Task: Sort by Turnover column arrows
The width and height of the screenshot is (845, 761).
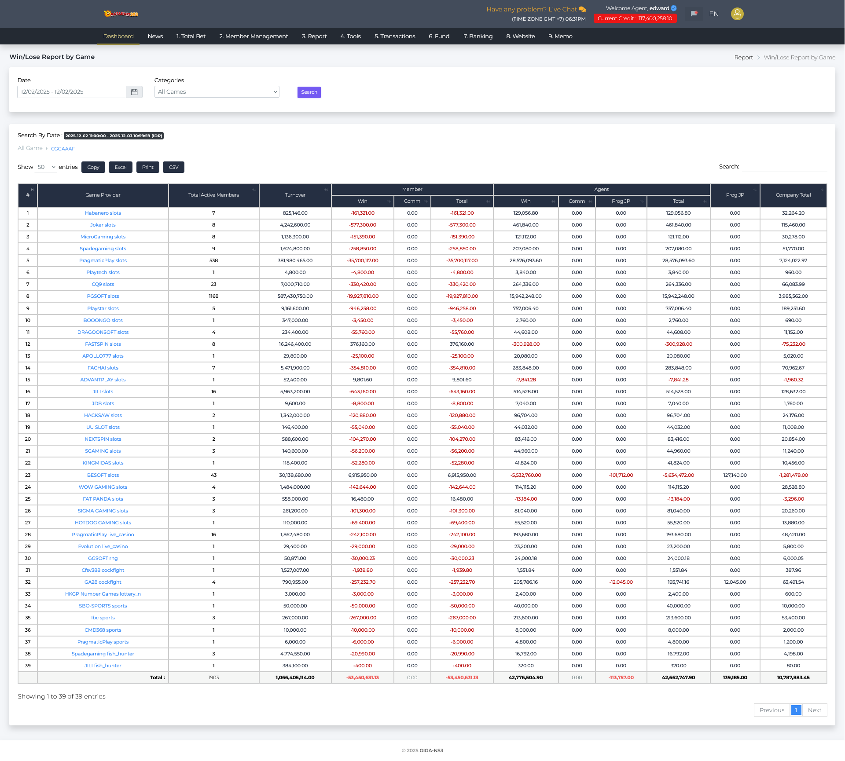Action: [326, 190]
